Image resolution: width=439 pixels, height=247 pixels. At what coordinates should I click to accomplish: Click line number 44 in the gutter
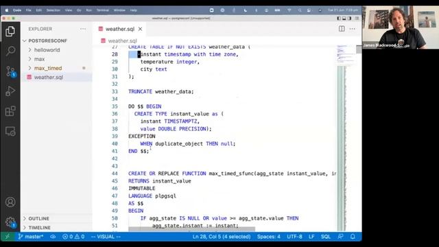click(115, 174)
